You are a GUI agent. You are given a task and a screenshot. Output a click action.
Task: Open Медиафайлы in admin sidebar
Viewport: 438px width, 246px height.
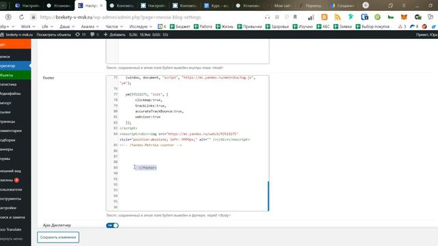pyautogui.click(x=11, y=94)
